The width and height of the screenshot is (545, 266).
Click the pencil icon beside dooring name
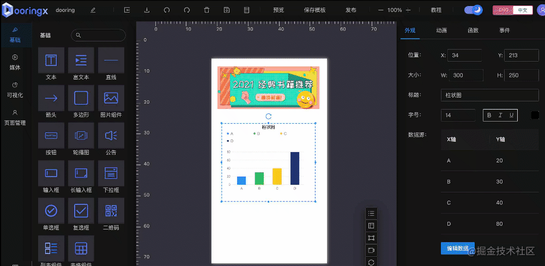point(93,10)
